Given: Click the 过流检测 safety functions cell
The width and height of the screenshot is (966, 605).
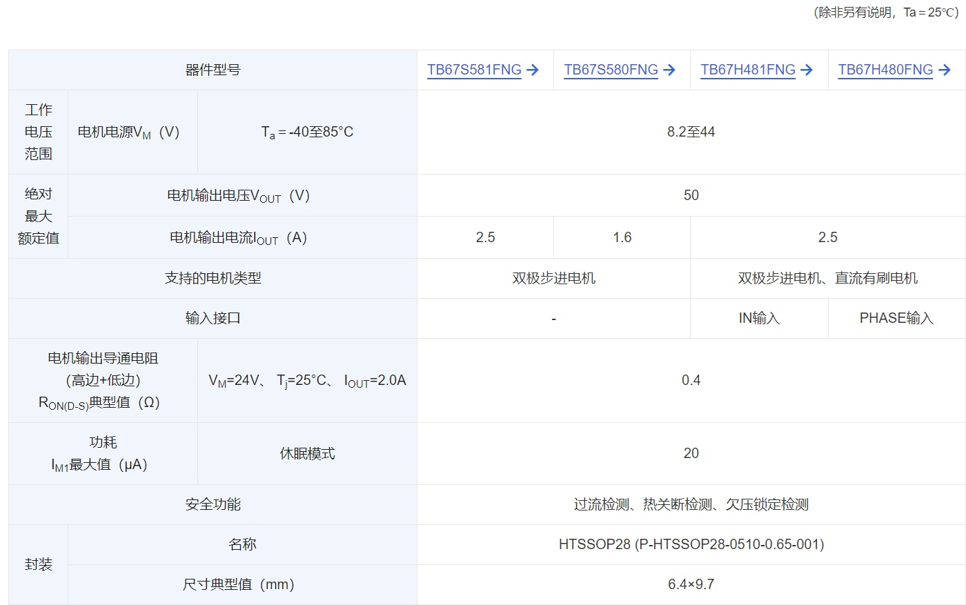Looking at the screenshot, I should [691, 504].
